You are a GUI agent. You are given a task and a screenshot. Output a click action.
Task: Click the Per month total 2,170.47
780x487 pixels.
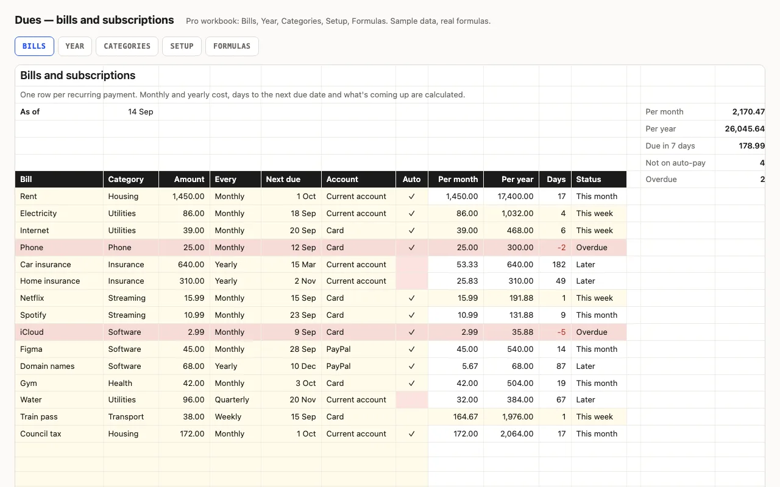pyautogui.click(x=740, y=112)
